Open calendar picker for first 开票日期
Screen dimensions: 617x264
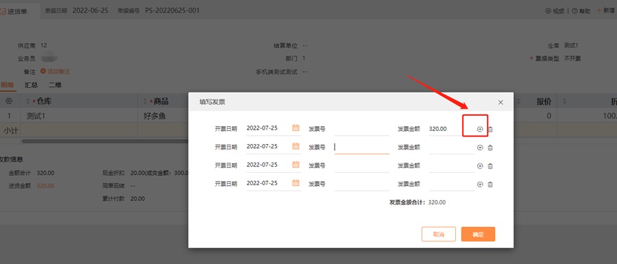pyautogui.click(x=296, y=128)
